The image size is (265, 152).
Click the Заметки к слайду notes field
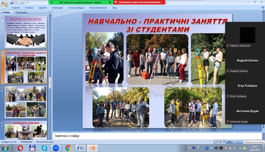tap(157, 136)
